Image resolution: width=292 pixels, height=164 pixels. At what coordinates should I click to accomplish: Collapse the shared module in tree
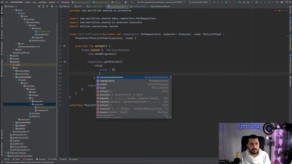click(8, 62)
